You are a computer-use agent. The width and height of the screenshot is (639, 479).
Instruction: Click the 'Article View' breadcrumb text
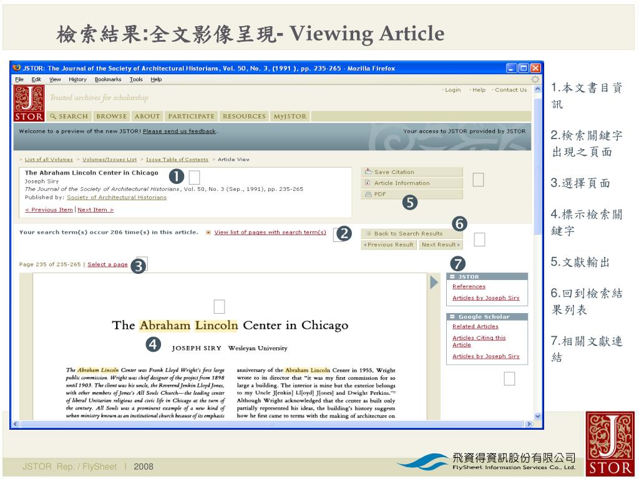(233, 159)
